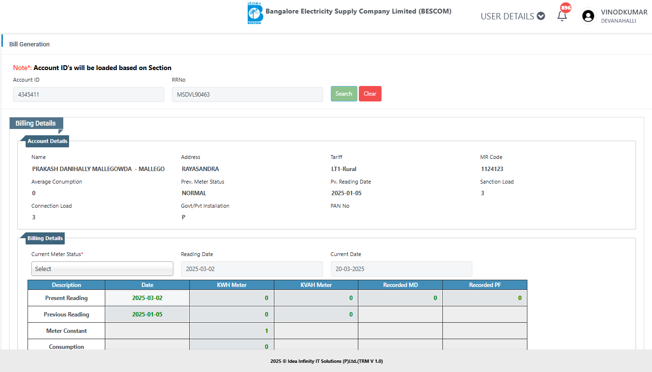Viewport: 652px width, 372px height.
Task: Click the Present Reading row label
Action: pyautogui.click(x=67, y=298)
